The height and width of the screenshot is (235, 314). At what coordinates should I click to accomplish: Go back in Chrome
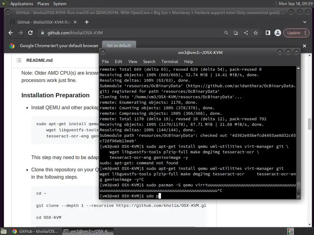point(11,33)
